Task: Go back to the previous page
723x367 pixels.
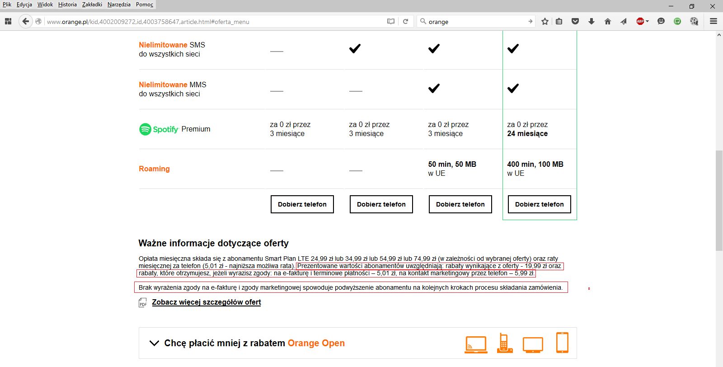Action: [x=26, y=21]
